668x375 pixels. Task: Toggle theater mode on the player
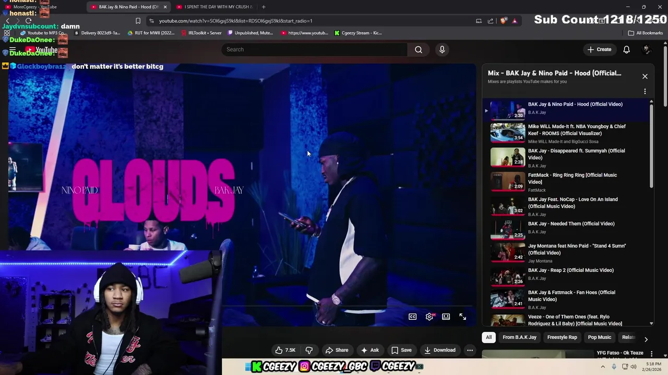point(446,317)
